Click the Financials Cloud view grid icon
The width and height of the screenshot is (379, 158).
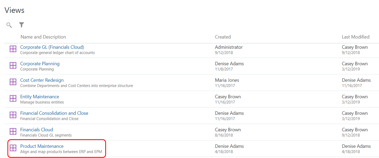click(13, 131)
